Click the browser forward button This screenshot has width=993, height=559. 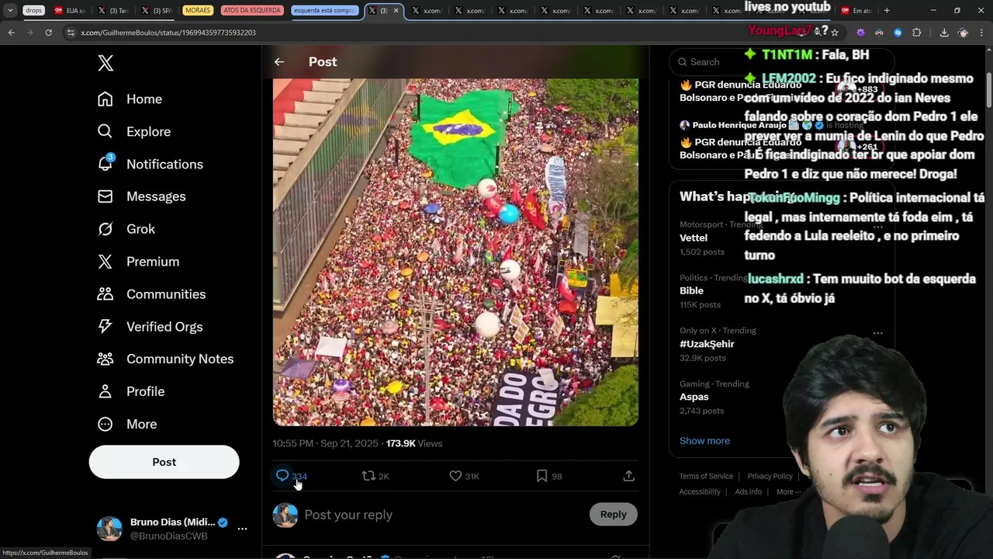pyautogui.click(x=29, y=33)
